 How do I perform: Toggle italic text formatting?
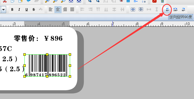point(19,10)
